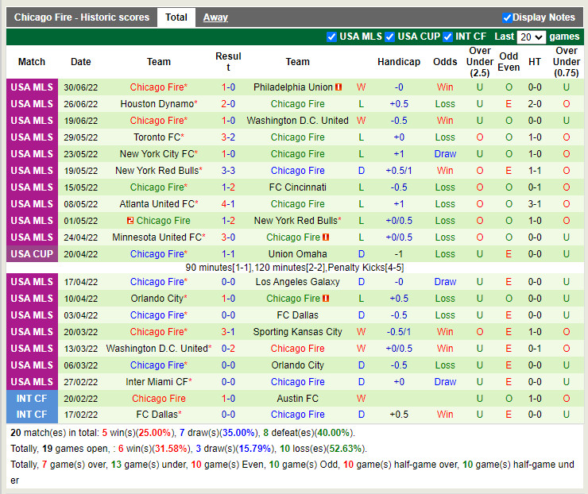Click the INT CF label for the 20/02/22 match
Screen dimensions: 588x494
(32, 399)
